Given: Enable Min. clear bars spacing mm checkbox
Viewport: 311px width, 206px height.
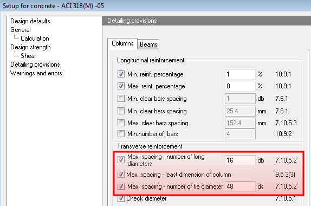Looking at the screenshot, I should [x=121, y=111].
